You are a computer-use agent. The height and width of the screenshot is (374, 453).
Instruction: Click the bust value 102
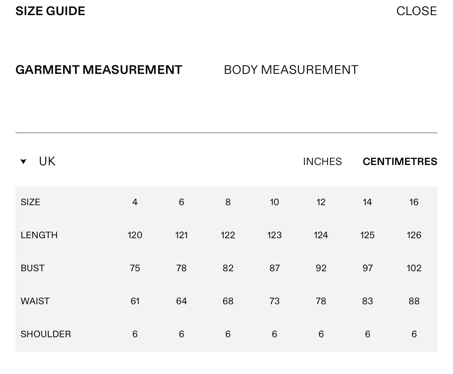[414, 268]
